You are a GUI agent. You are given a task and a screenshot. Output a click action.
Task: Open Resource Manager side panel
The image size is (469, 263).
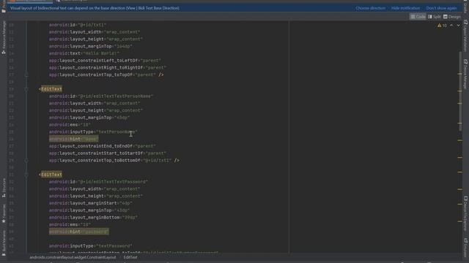coord(4,37)
